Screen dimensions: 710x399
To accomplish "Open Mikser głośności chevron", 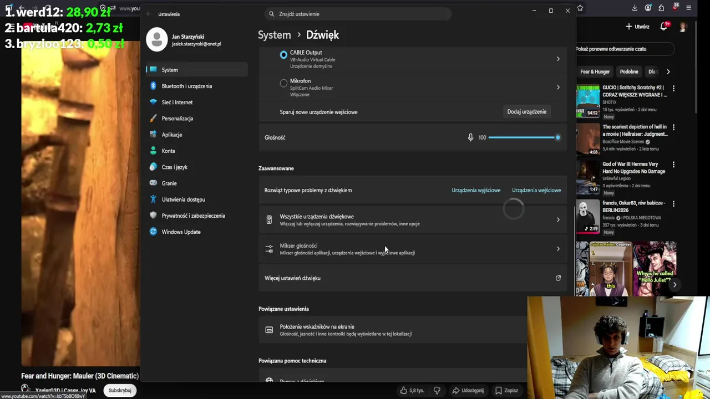I will [x=558, y=249].
